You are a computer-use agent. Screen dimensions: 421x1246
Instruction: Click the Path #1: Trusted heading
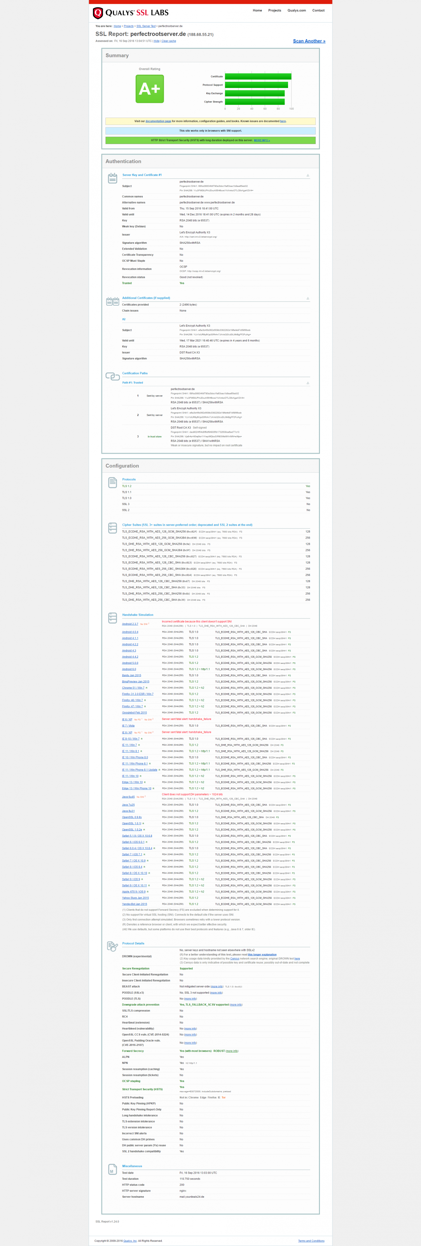pos(132,383)
